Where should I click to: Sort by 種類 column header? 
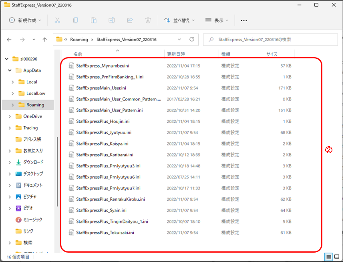226,54
